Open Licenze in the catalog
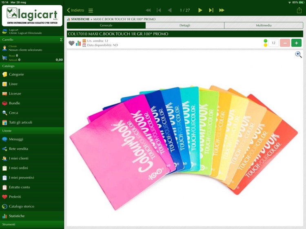Image resolution: width=306 pixels, height=229 pixels. pyautogui.click(x=32, y=94)
